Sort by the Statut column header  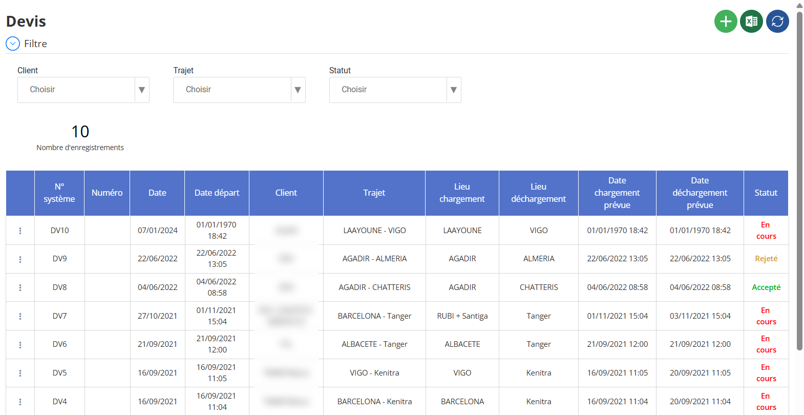tap(766, 193)
